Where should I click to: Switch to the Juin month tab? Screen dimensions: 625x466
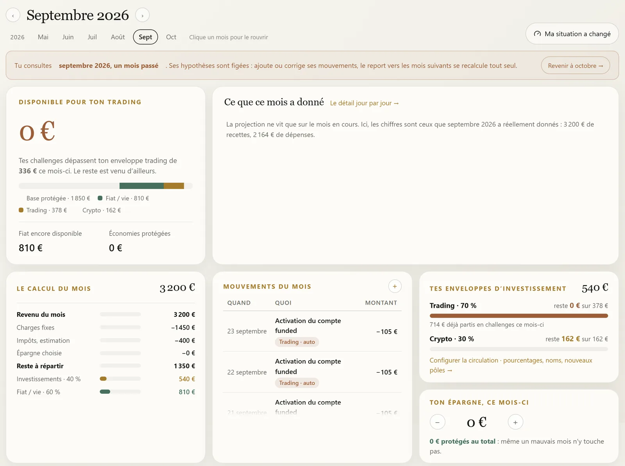point(68,37)
